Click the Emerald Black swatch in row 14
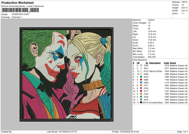Screen dimensions: 189x134 coord(141,102)
